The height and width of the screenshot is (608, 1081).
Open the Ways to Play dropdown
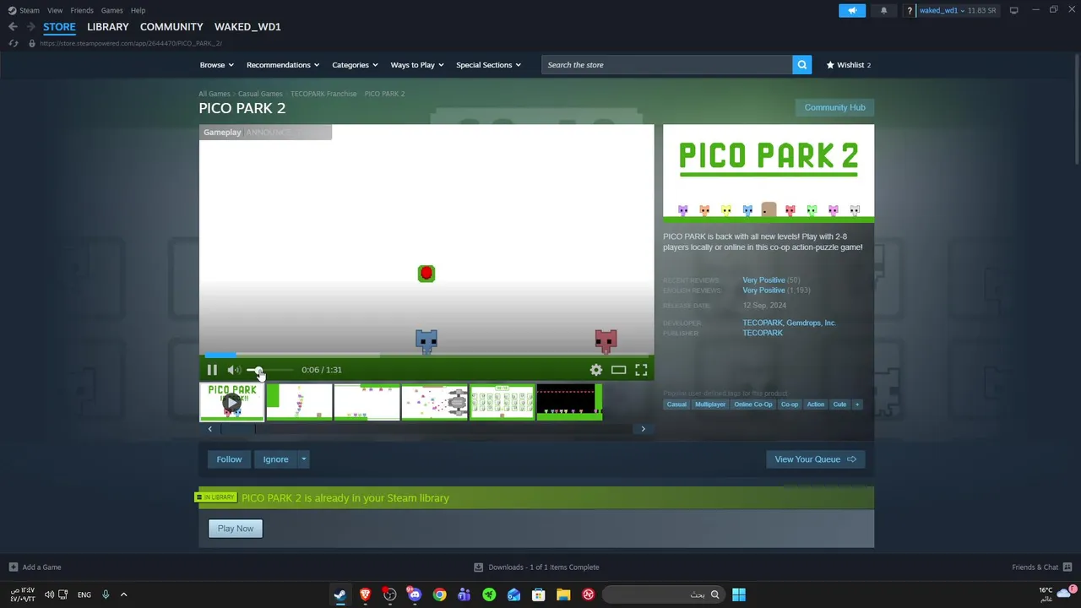[417, 65]
